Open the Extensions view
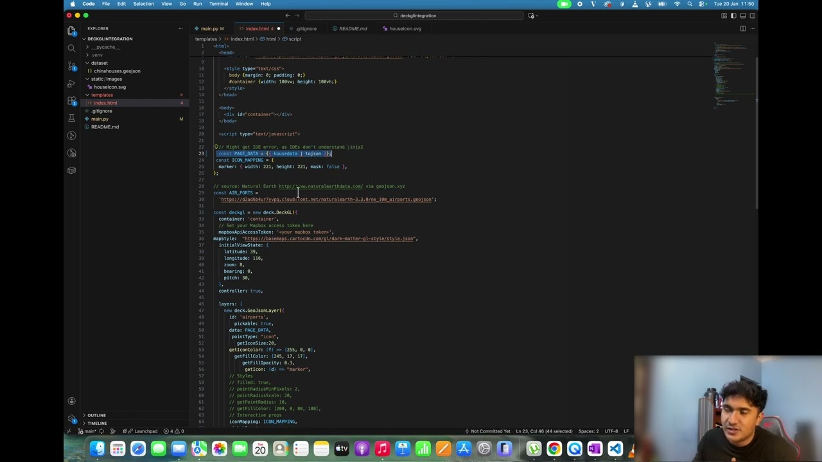 [71, 101]
